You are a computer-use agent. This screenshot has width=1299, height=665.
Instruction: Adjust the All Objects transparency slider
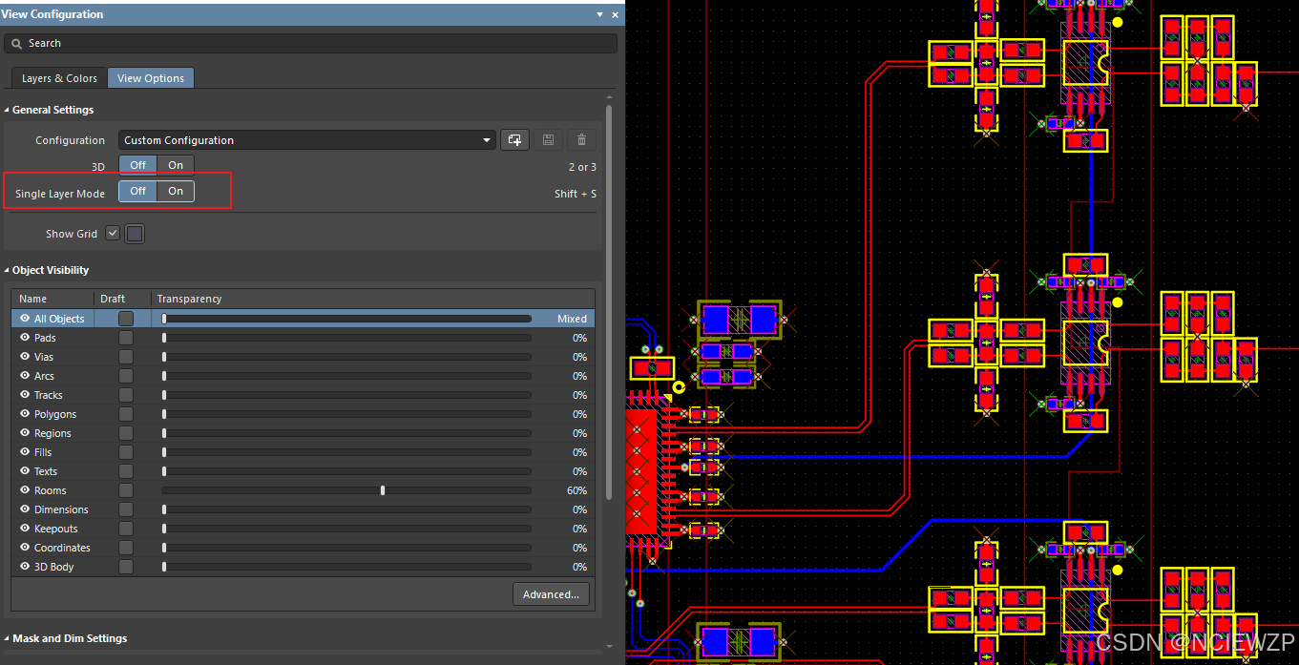(x=346, y=319)
